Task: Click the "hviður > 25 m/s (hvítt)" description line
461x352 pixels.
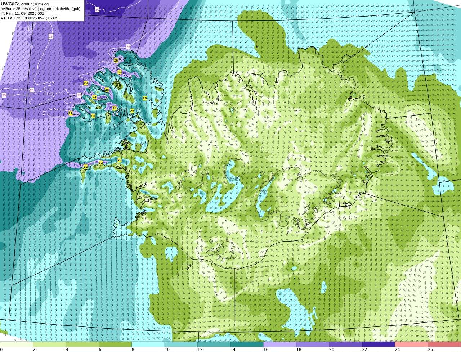Action: point(21,9)
